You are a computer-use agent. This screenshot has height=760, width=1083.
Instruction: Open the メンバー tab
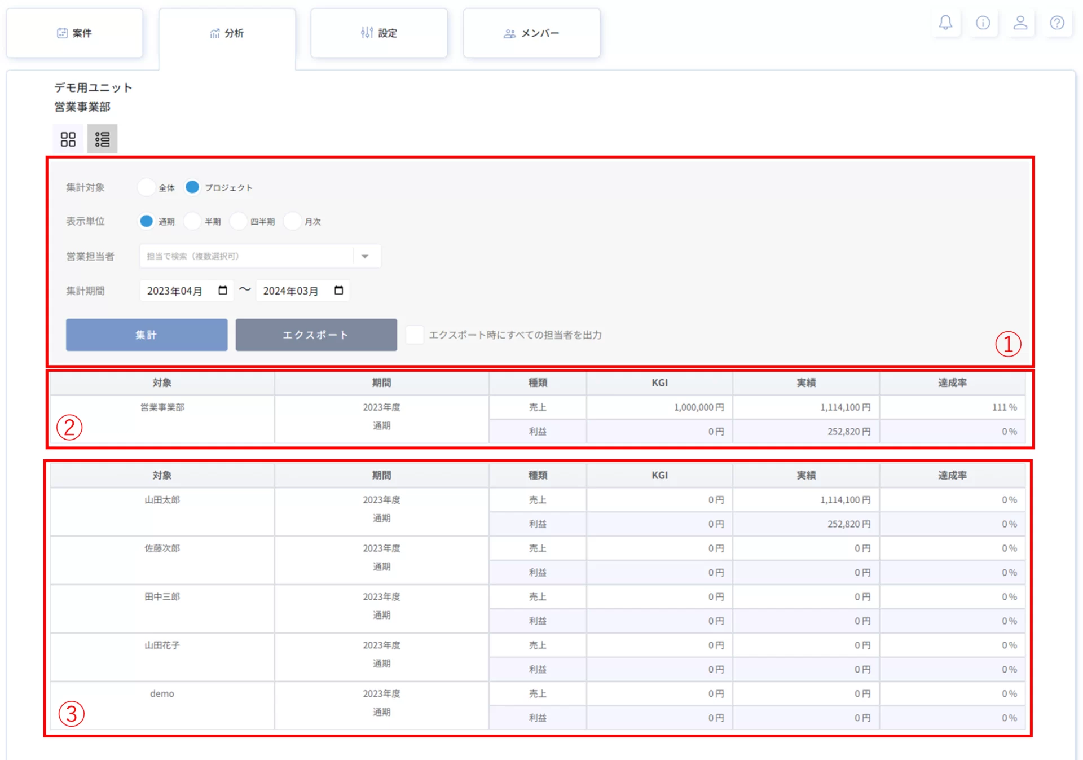[532, 33]
